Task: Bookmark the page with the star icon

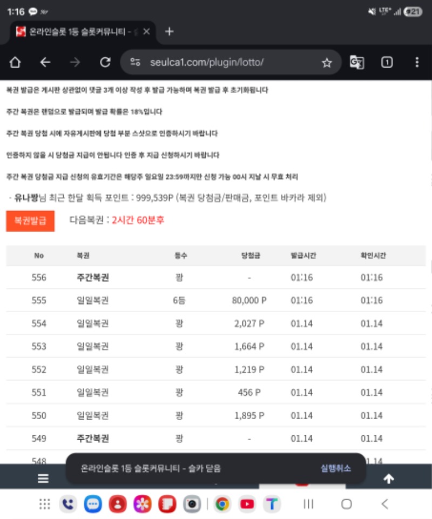Action: tap(327, 63)
